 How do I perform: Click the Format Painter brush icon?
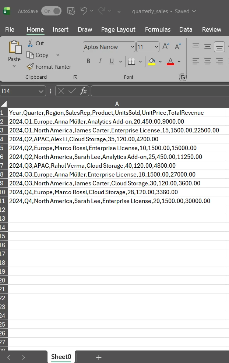(30, 67)
